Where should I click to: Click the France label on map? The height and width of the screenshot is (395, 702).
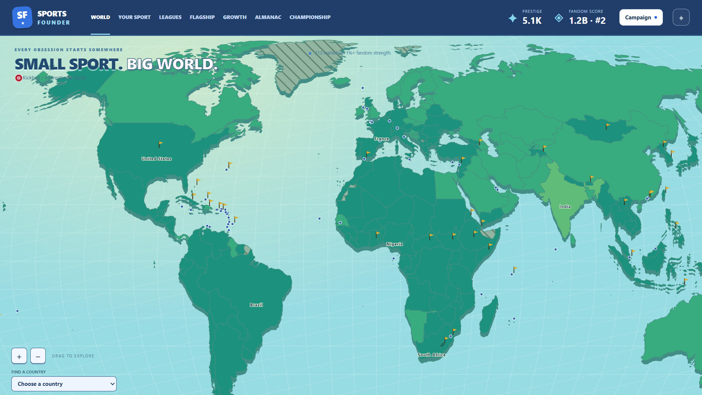(381, 139)
